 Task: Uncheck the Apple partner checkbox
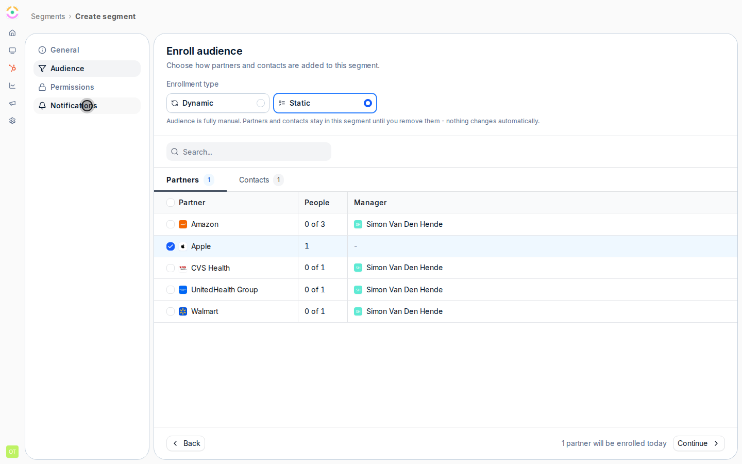pos(171,246)
